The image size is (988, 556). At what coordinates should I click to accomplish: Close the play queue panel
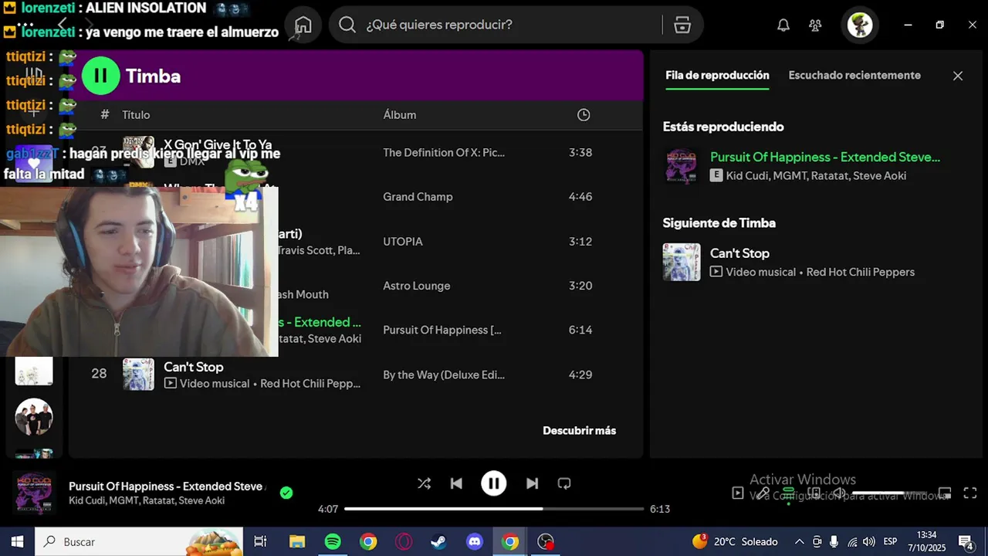958,76
